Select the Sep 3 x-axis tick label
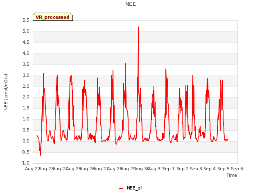The height and width of the screenshot is (196, 262). 196,169
